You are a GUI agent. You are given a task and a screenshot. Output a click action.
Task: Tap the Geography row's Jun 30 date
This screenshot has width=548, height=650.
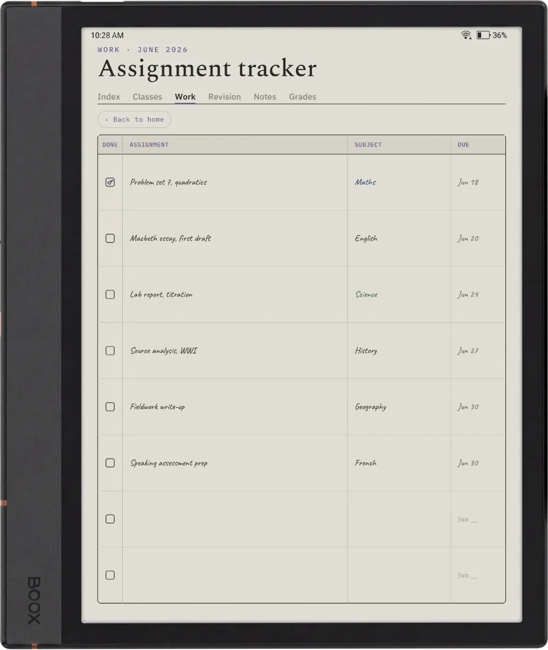click(468, 407)
